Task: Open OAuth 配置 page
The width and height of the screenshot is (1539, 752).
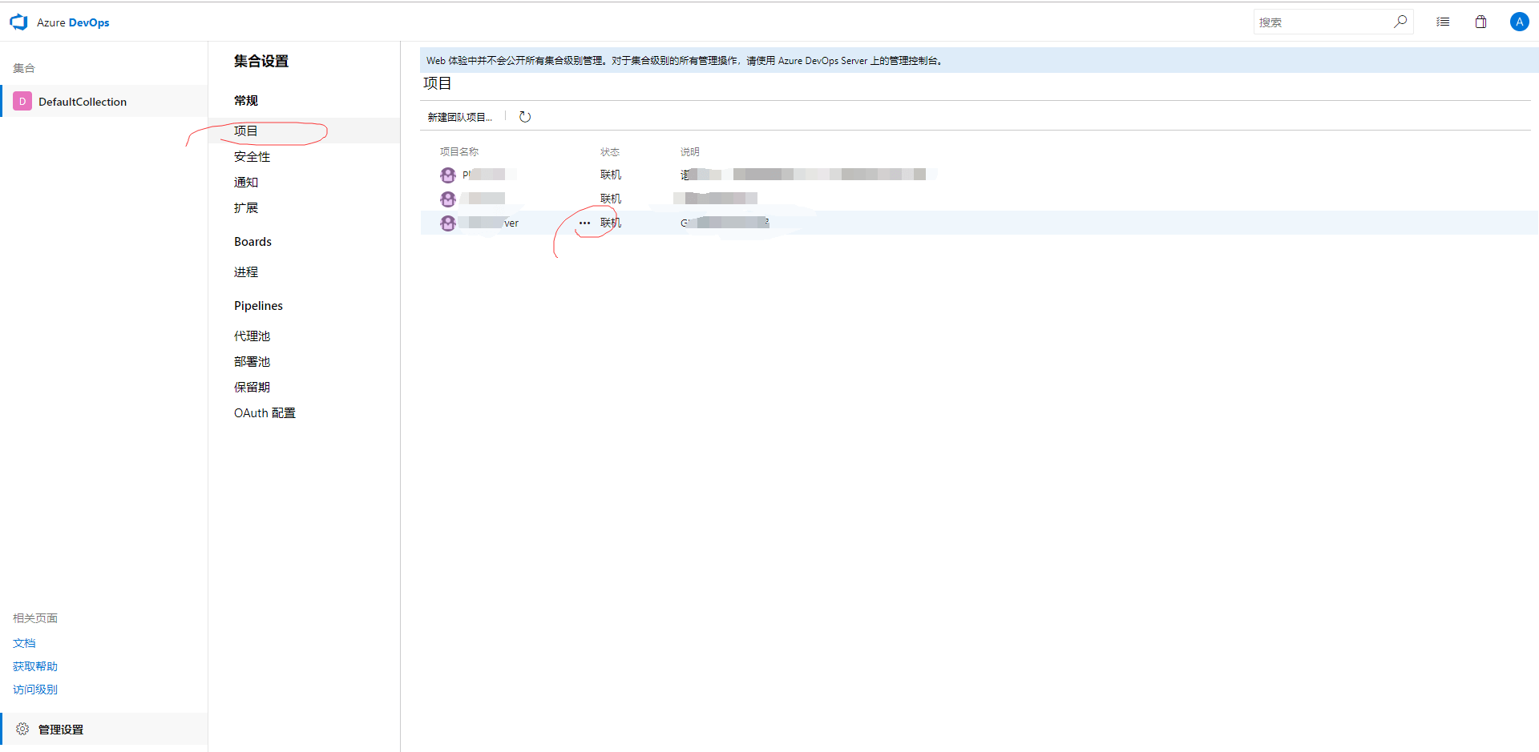Action: pyautogui.click(x=265, y=412)
